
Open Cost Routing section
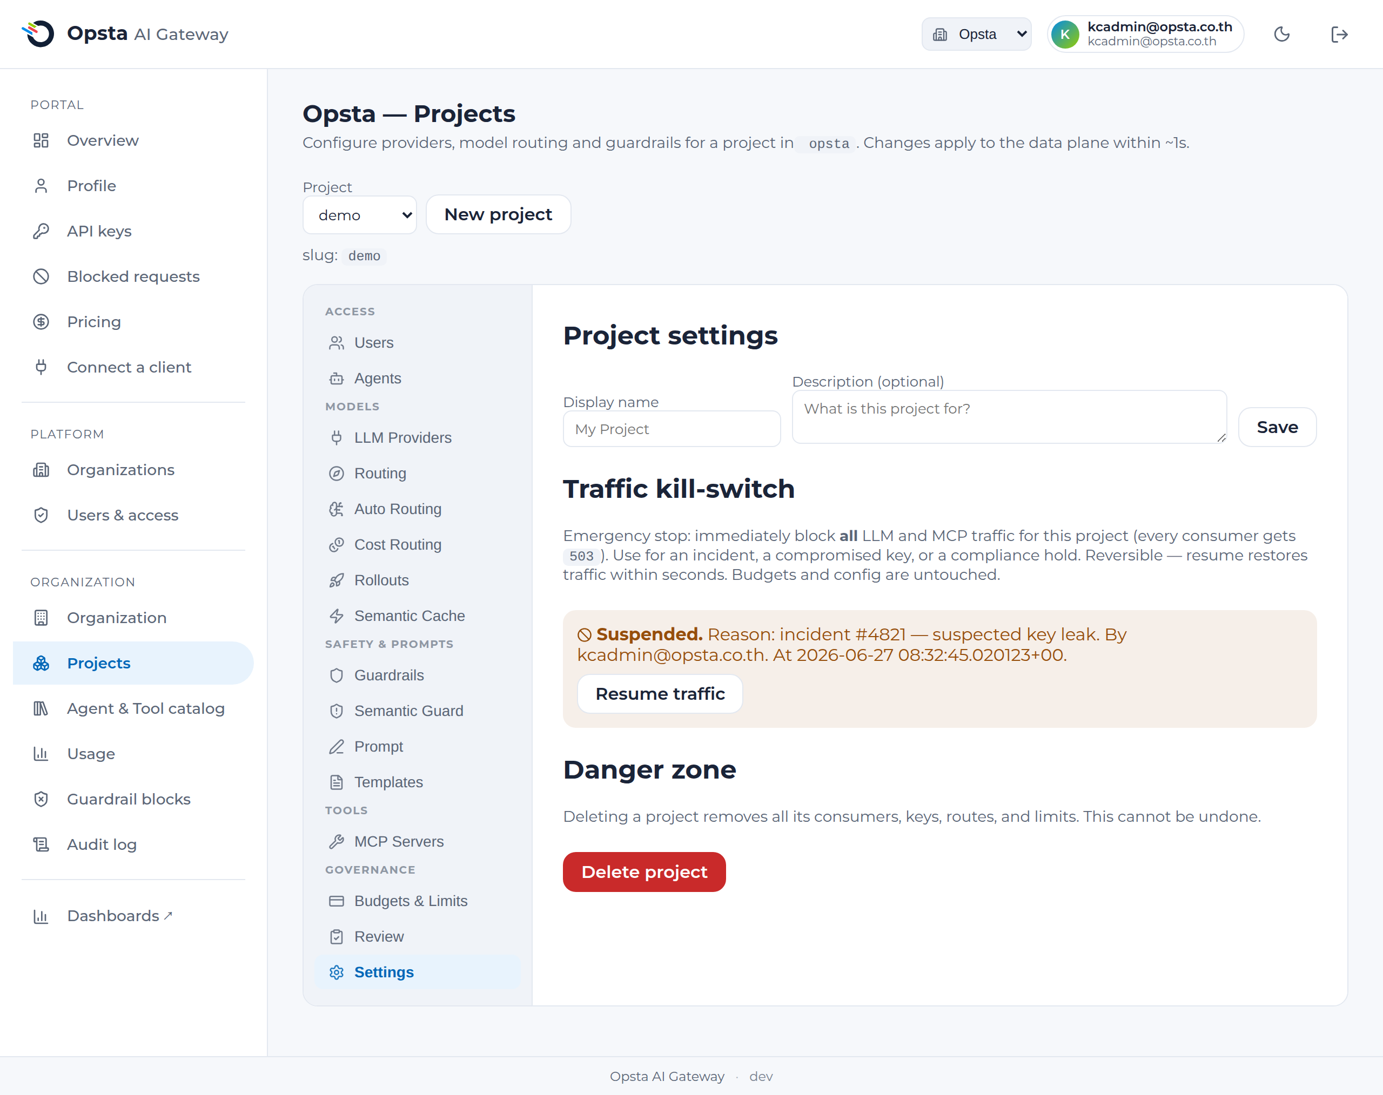coord(417,545)
